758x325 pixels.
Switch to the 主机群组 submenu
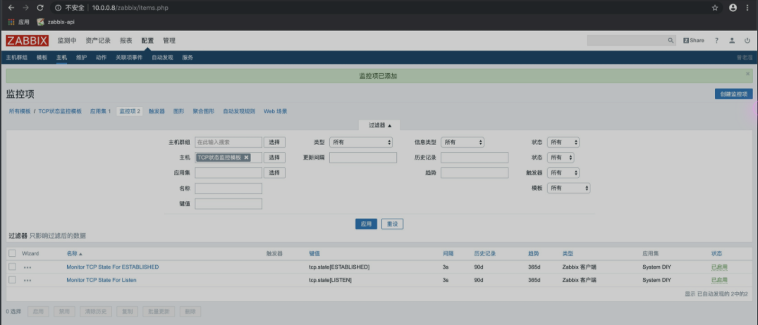(x=17, y=58)
